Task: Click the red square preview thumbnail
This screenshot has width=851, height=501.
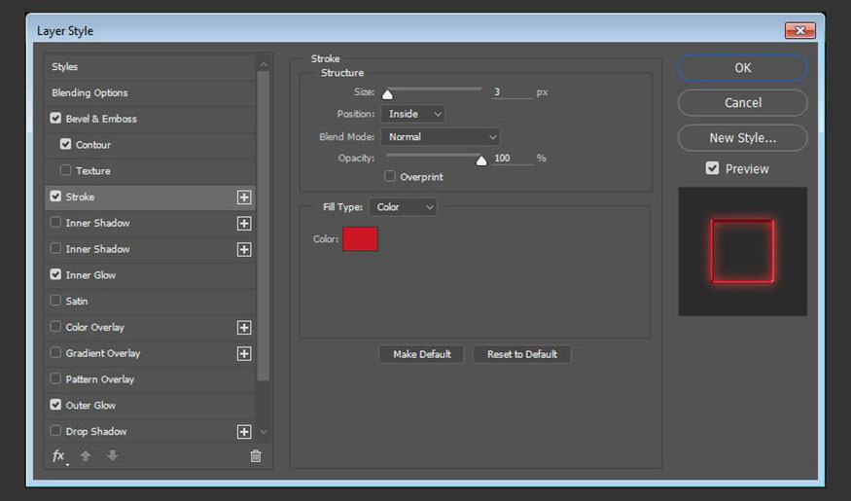Action: (742, 251)
